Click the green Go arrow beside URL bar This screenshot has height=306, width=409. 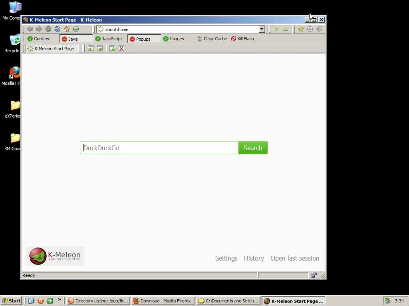(x=277, y=29)
